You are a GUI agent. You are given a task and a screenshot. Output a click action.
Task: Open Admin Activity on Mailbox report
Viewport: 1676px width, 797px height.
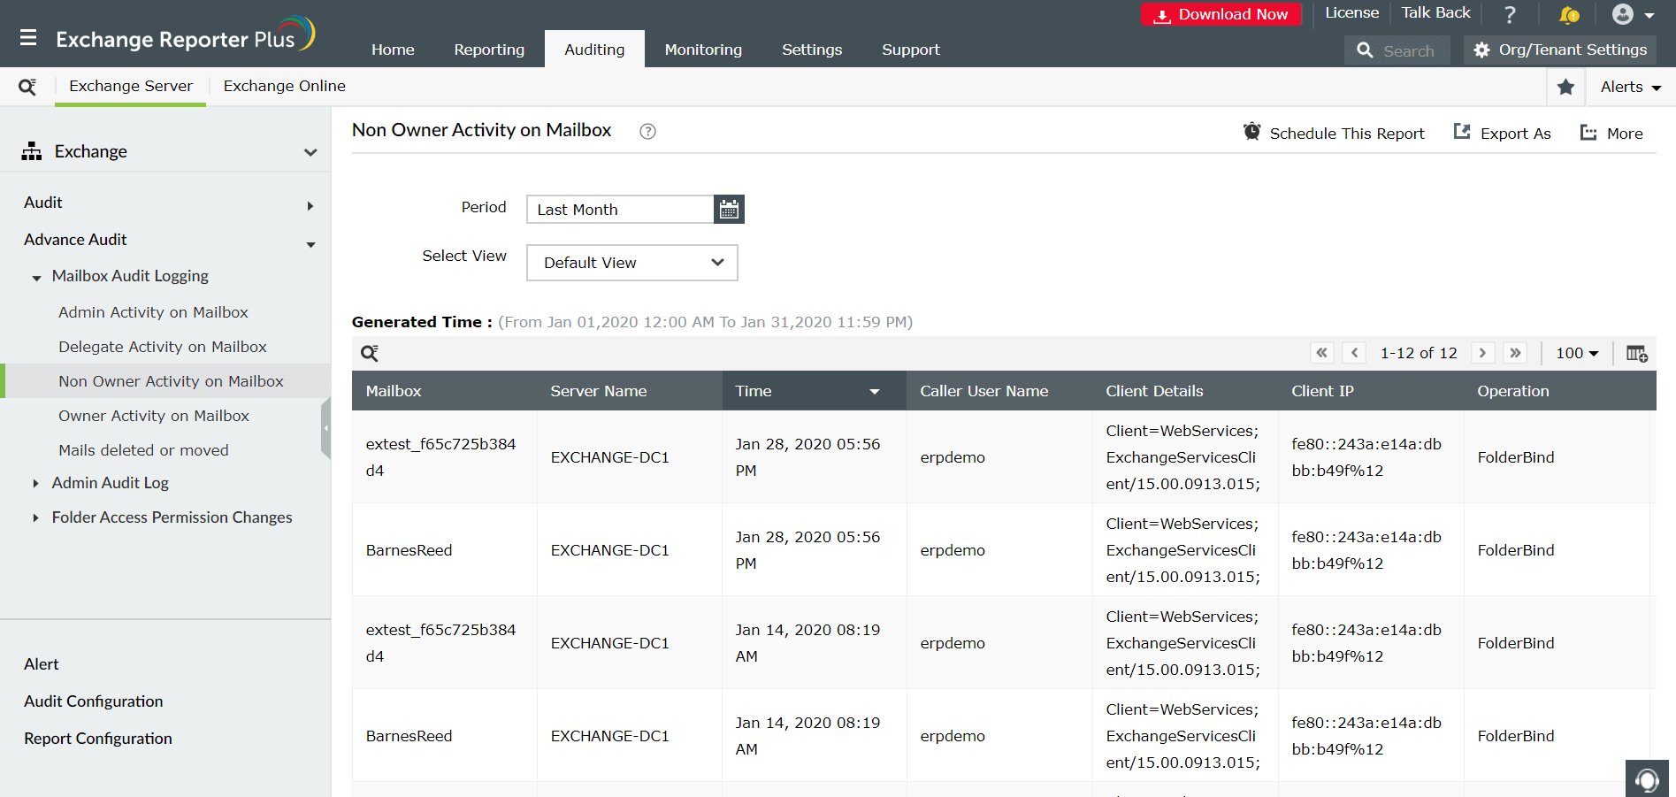[x=153, y=312]
